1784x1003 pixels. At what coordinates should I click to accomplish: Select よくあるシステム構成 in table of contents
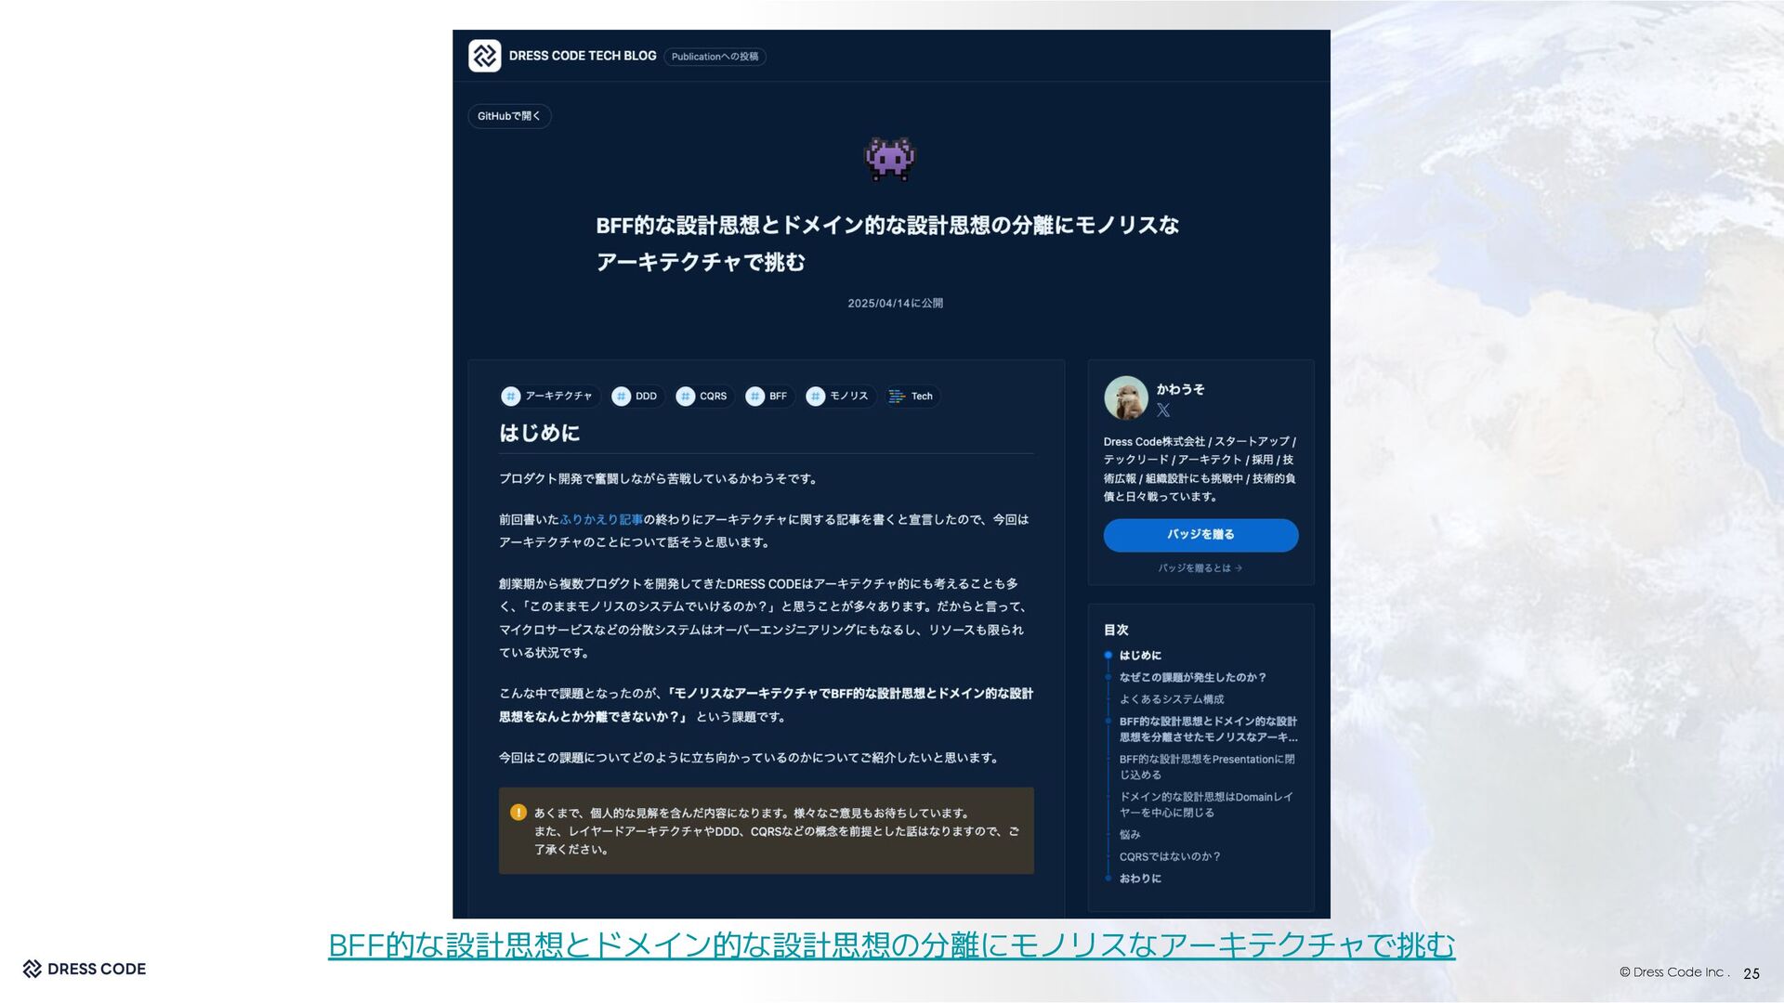(x=1171, y=699)
